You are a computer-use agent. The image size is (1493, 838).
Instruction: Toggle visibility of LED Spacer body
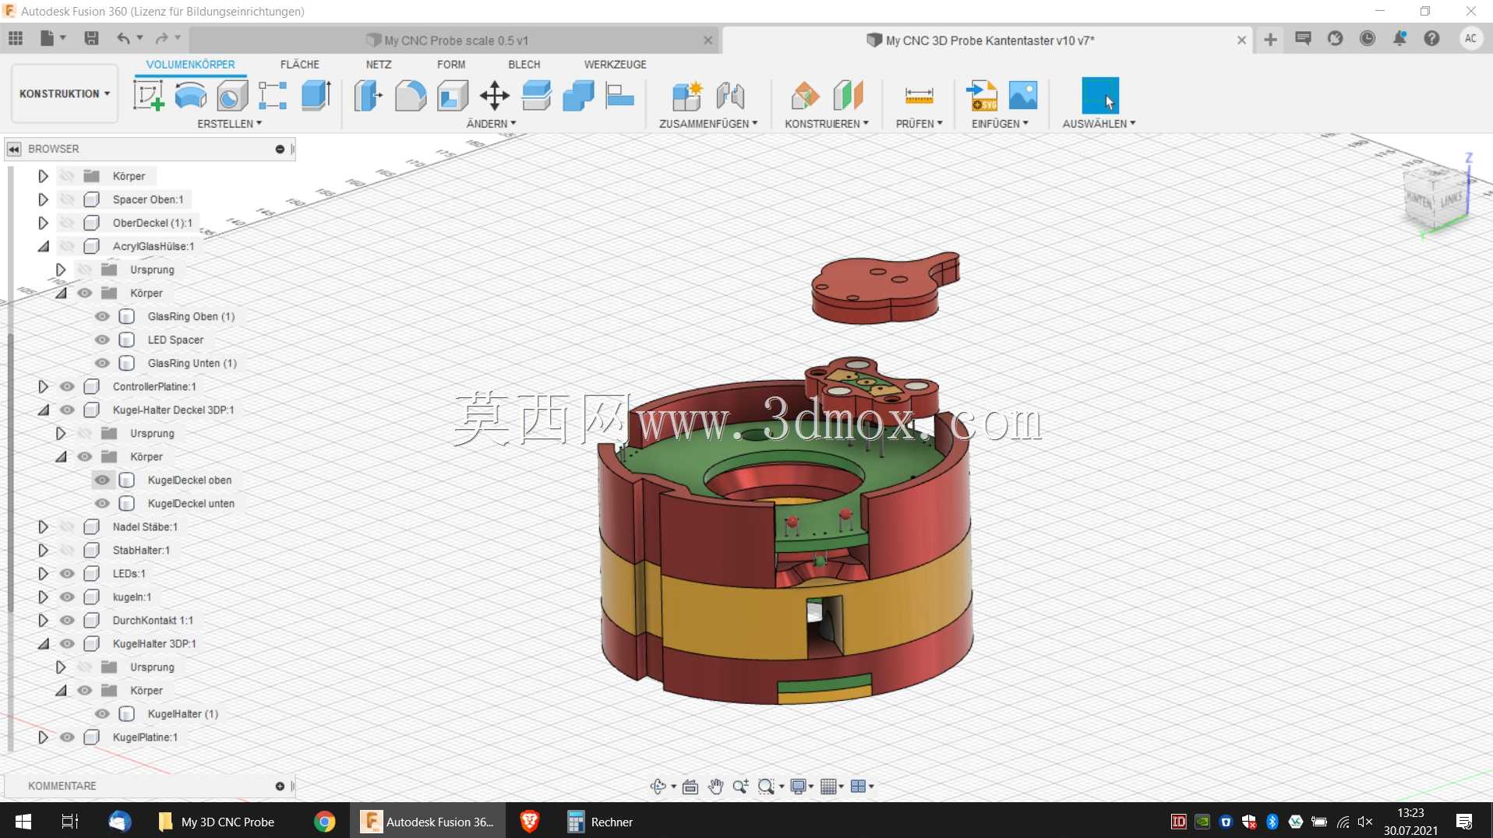click(x=102, y=340)
